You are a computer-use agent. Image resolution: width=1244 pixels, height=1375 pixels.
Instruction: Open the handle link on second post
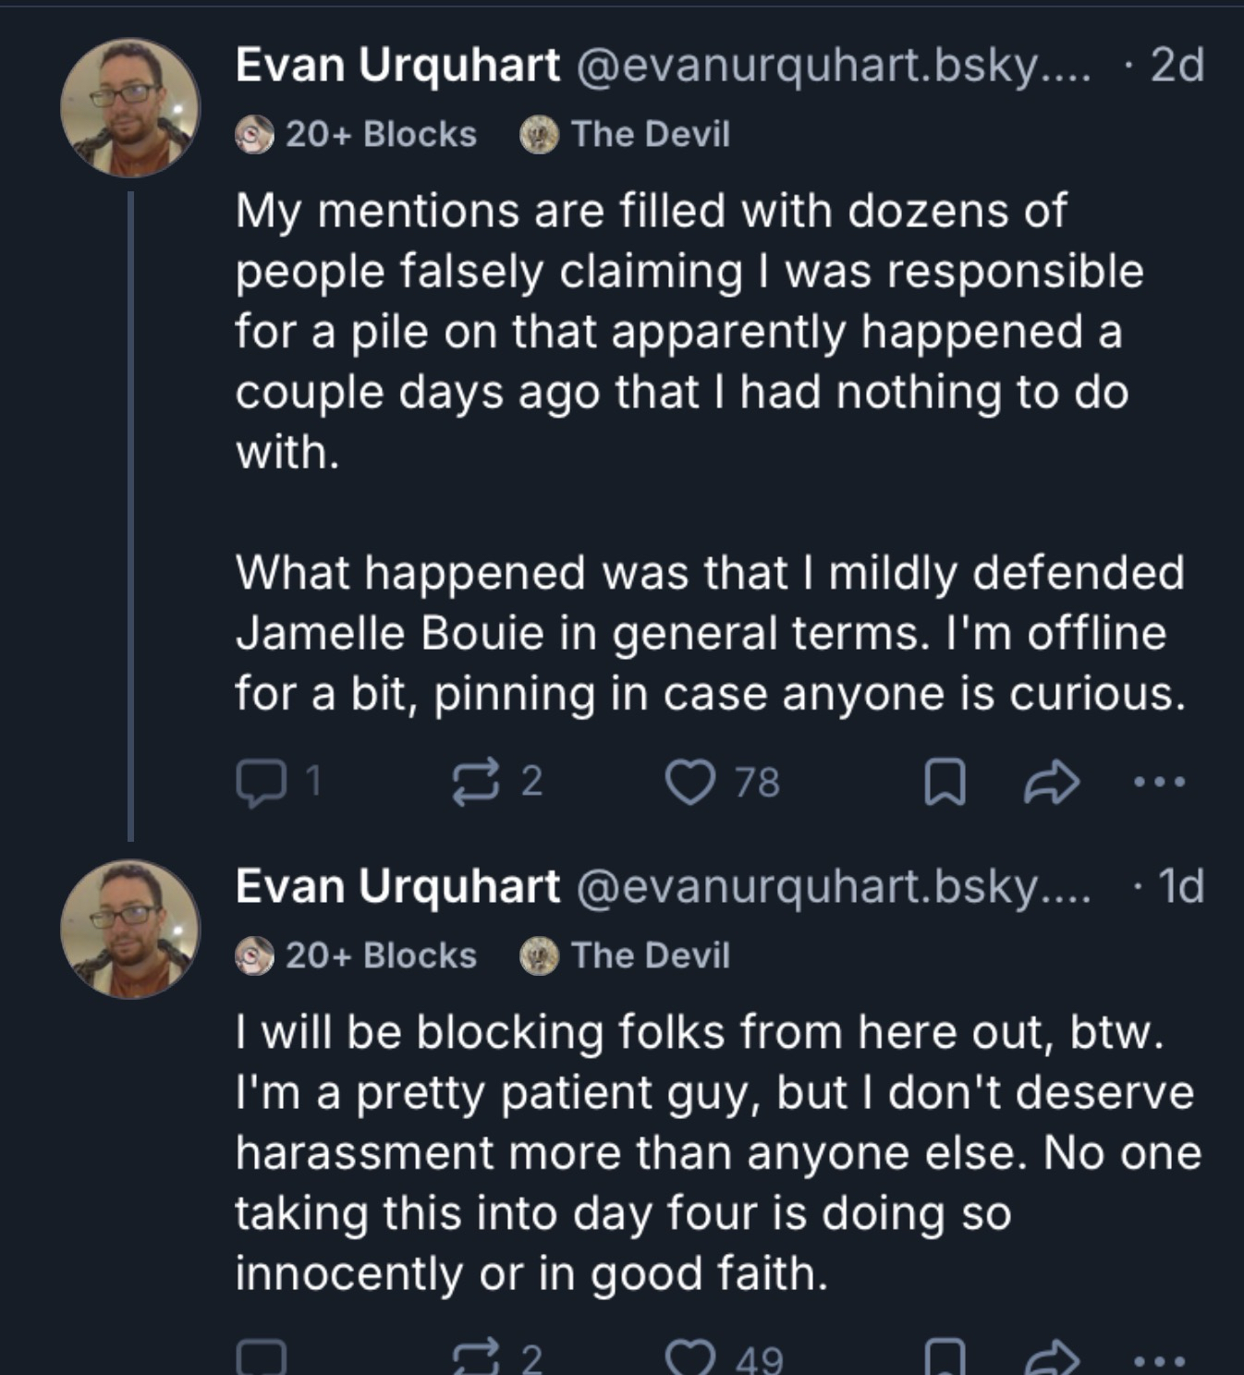click(834, 886)
